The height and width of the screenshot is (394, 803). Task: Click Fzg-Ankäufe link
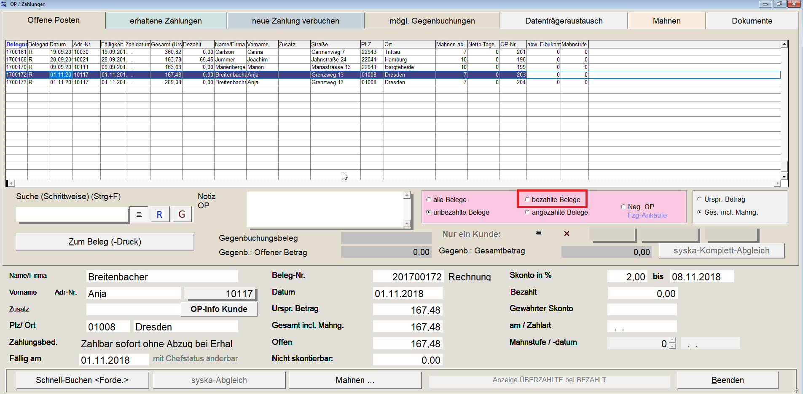[x=647, y=215]
